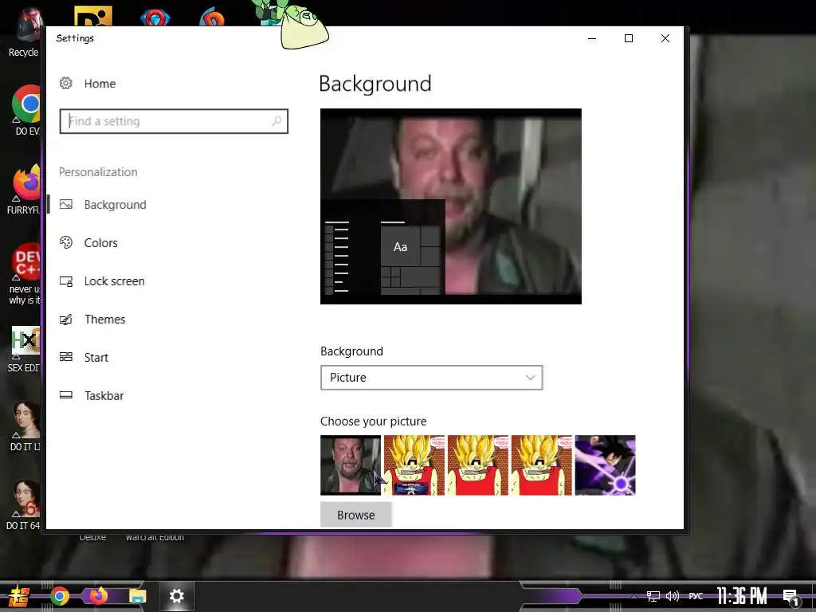The width and height of the screenshot is (816, 612).
Task: Launch Firefox from the taskbar
Action: [98, 595]
